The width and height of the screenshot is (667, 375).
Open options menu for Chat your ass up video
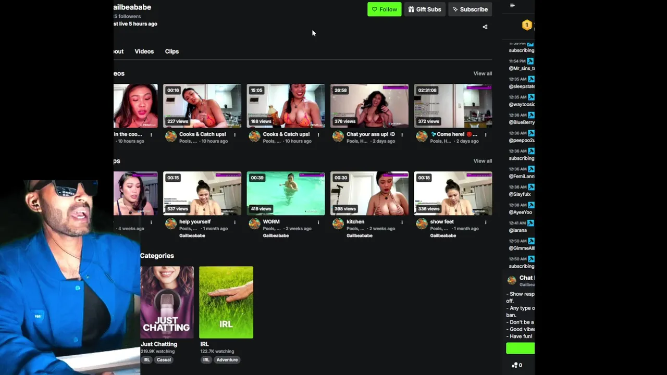coord(402,135)
